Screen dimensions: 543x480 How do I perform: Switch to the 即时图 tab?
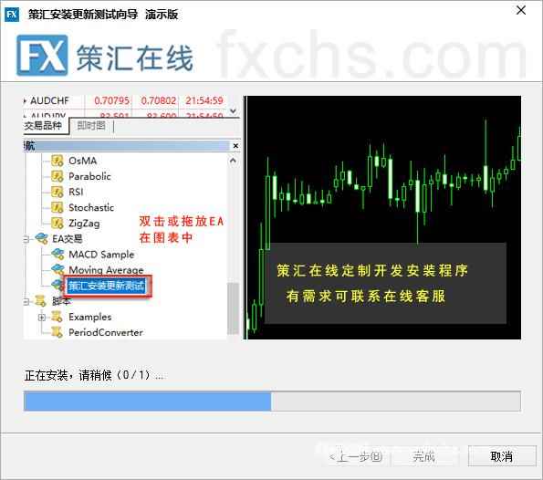pos(91,126)
